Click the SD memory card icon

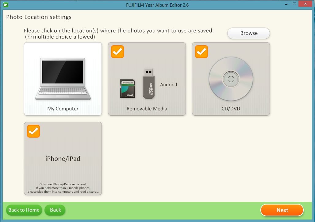point(128,89)
